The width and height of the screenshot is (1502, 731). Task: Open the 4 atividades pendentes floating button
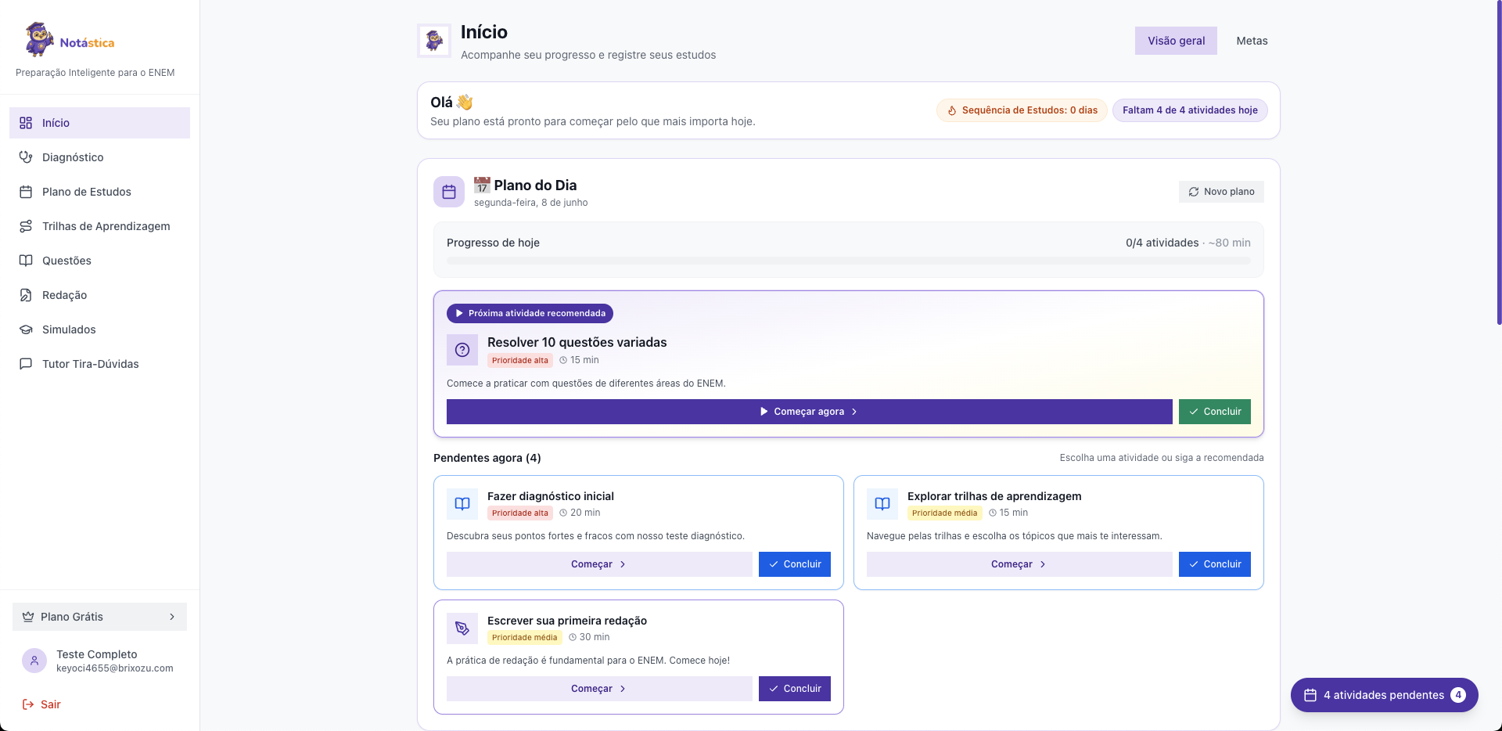1384,695
